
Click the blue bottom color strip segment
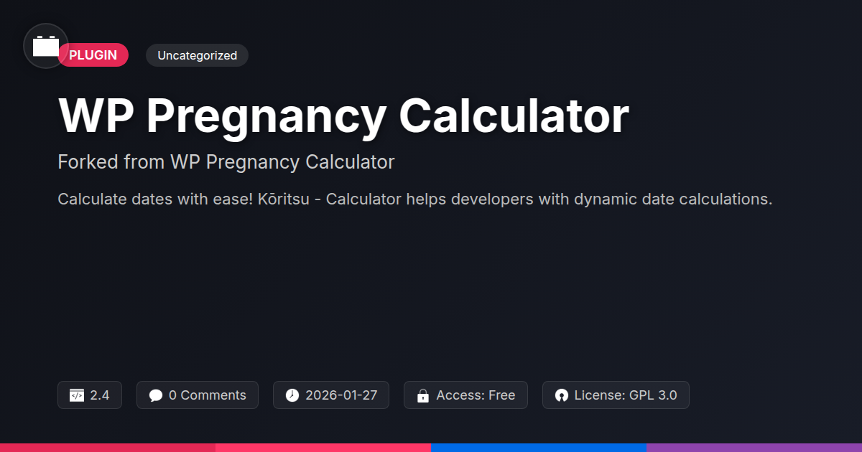[539, 448]
